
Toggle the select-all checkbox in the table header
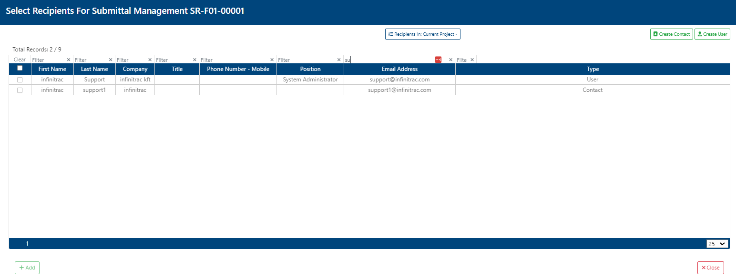coord(20,68)
